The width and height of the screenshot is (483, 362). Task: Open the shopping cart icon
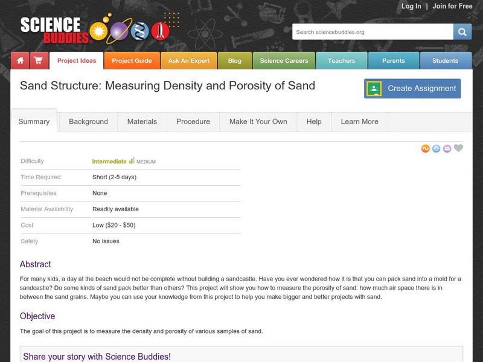point(37,60)
